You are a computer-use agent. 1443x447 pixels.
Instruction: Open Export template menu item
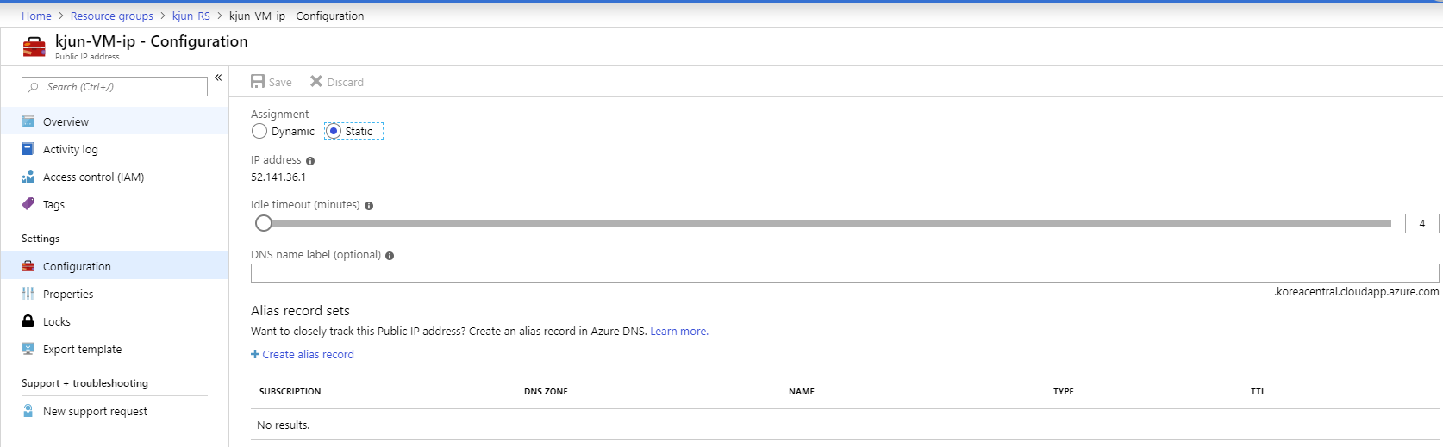click(115, 349)
